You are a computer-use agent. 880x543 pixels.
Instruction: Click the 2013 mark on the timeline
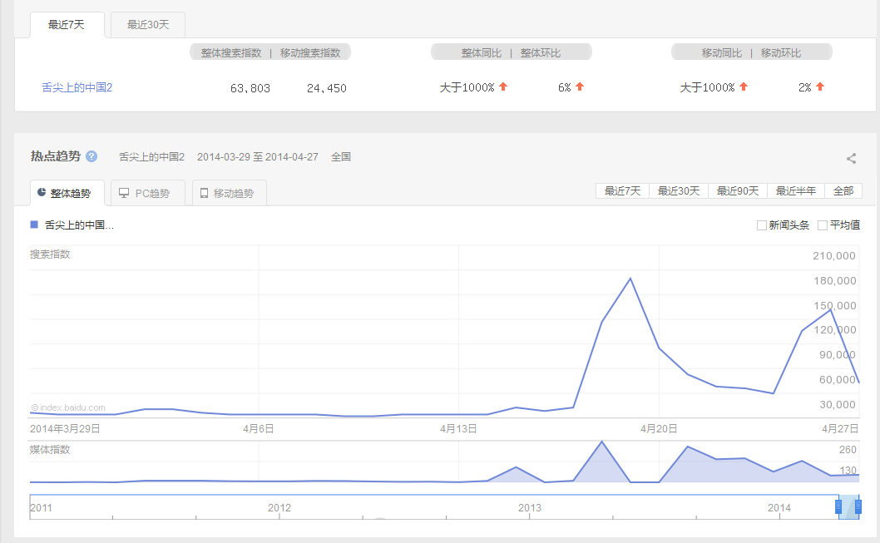[529, 508]
